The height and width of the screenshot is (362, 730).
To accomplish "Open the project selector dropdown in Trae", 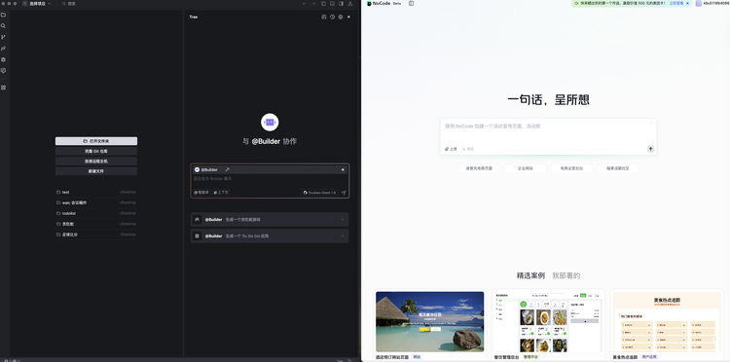I will click(37, 3).
